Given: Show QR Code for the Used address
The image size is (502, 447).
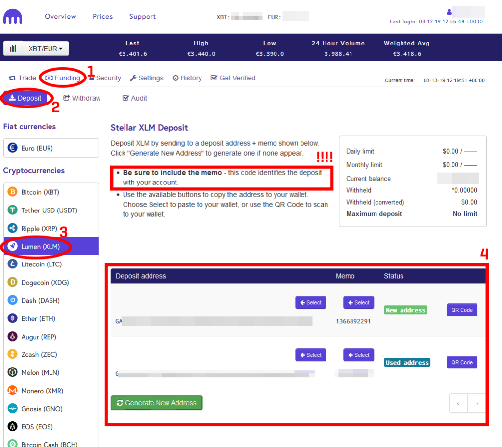Looking at the screenshot, I should tap(462, 363).
